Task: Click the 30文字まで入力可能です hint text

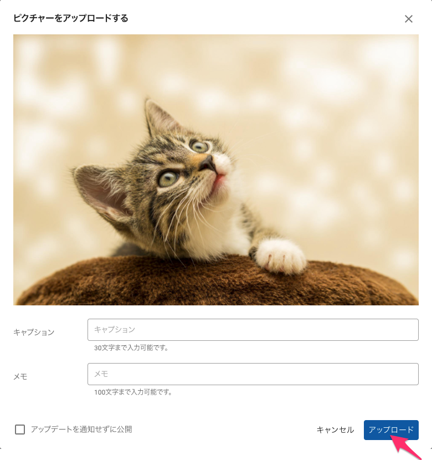Action: (131, 348)
